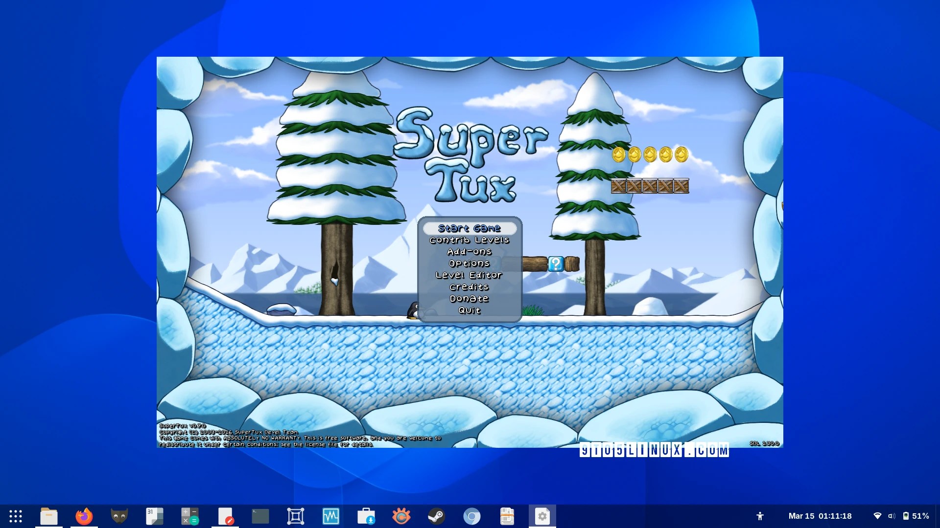Screen dimensions: 940x528
Task: Open the file manager
Action: (48, 516)
